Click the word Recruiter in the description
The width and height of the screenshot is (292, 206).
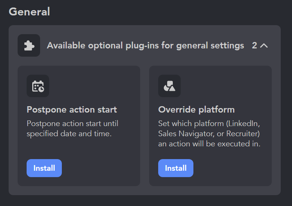[x=242, y=134]
